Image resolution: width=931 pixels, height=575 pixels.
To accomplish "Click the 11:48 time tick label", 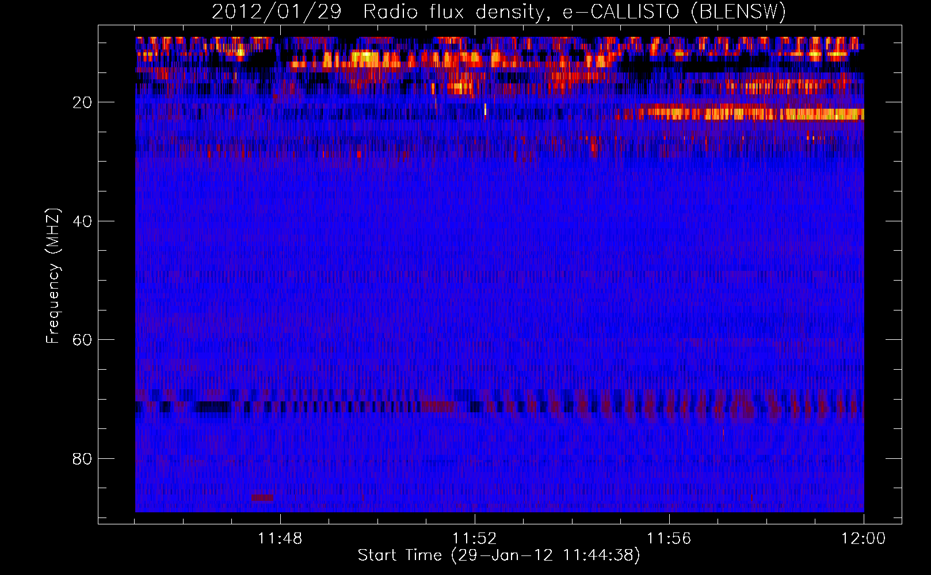I will [280, 539].
